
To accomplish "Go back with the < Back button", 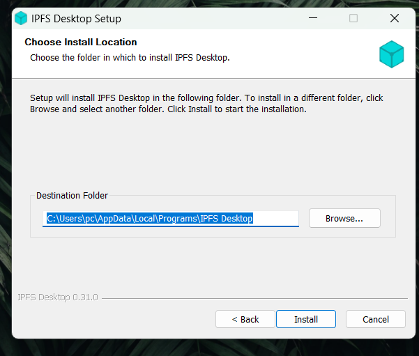I will point(245,319).
